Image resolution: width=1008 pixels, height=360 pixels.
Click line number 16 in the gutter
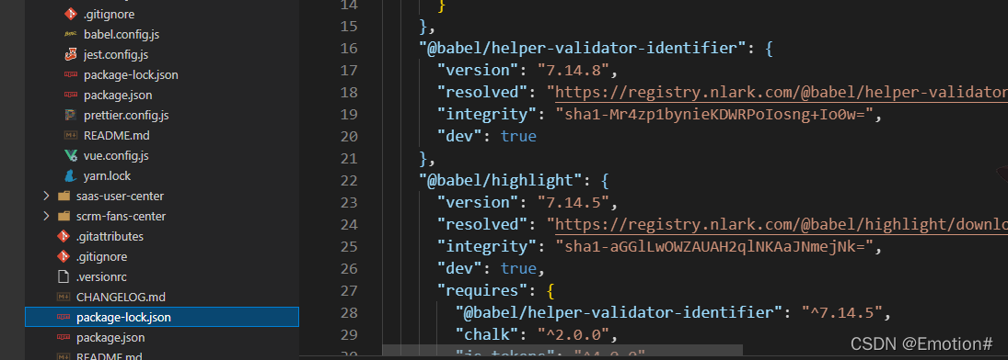coord(348,49)
